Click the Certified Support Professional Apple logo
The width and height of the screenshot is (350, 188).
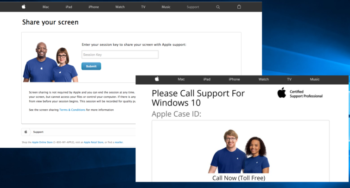[x=282, y=93]
